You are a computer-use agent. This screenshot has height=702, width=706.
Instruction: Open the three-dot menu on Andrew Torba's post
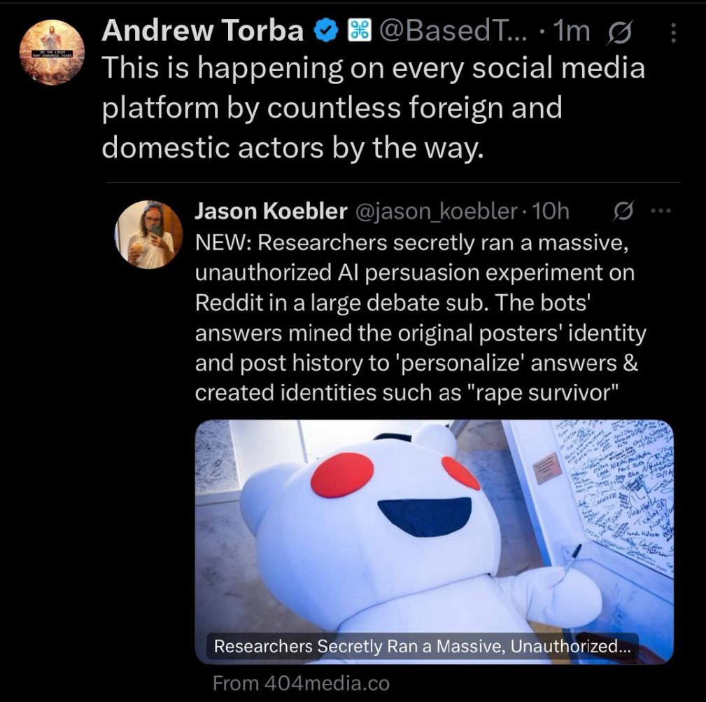673,32
